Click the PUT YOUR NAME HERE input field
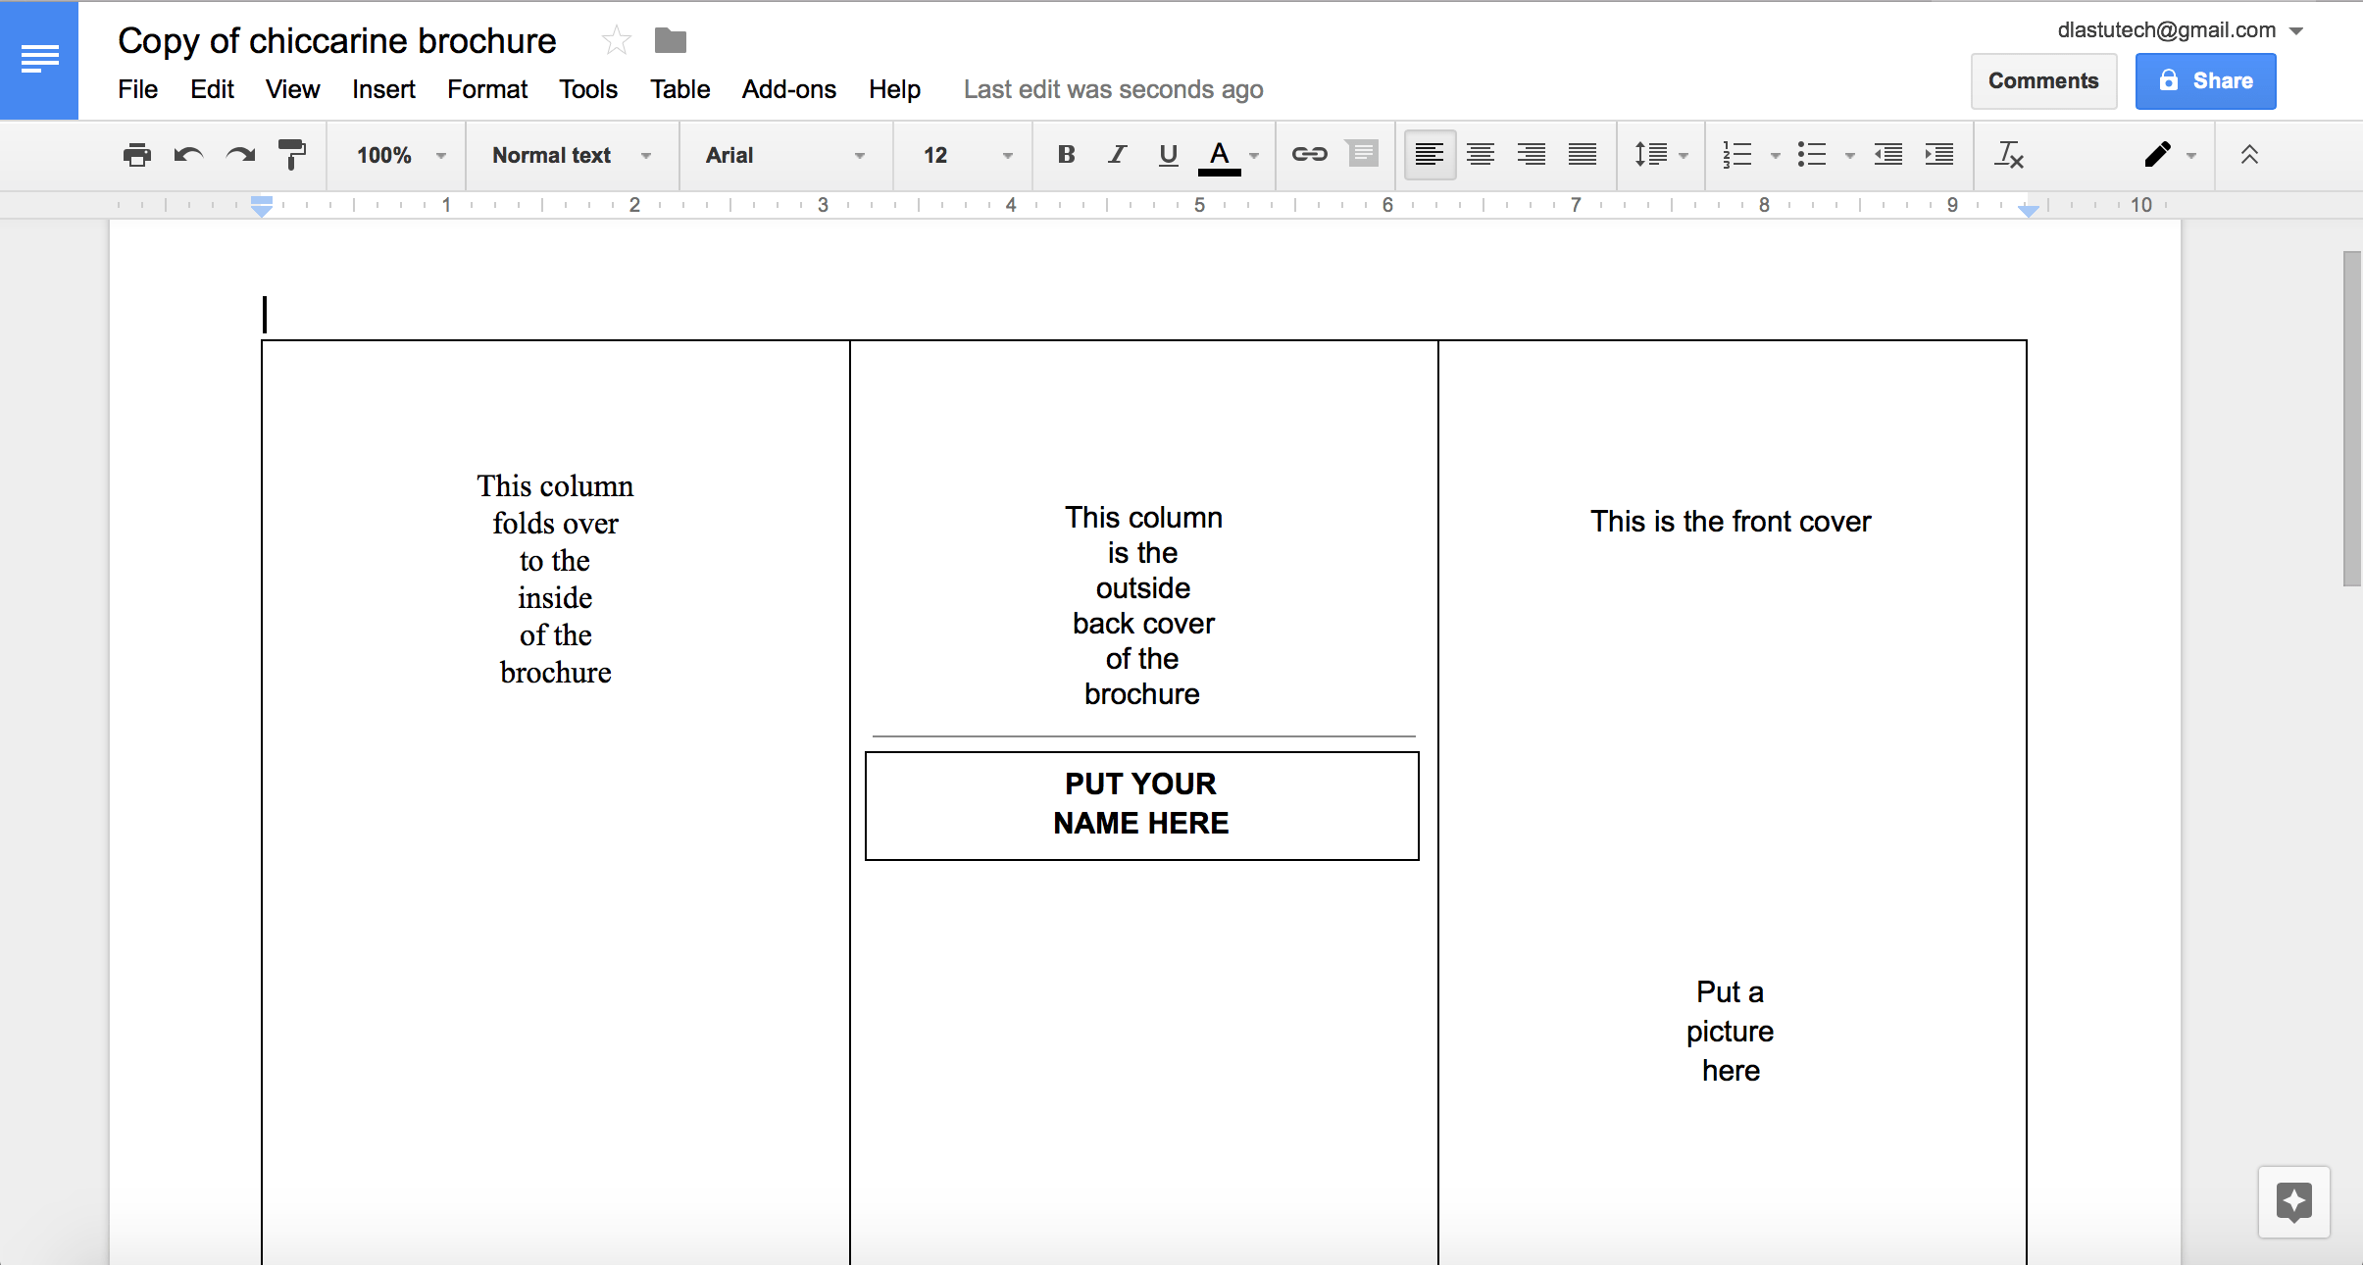This screenshot has height=1265, width=2363. 1141,804
